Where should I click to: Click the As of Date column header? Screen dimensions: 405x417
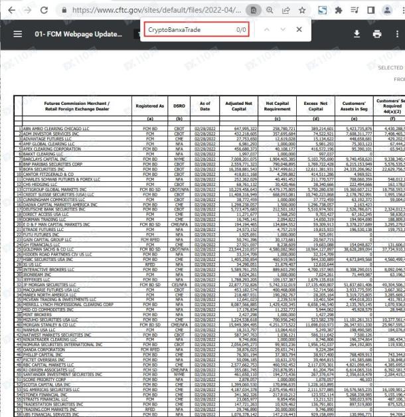pos(204,106)
